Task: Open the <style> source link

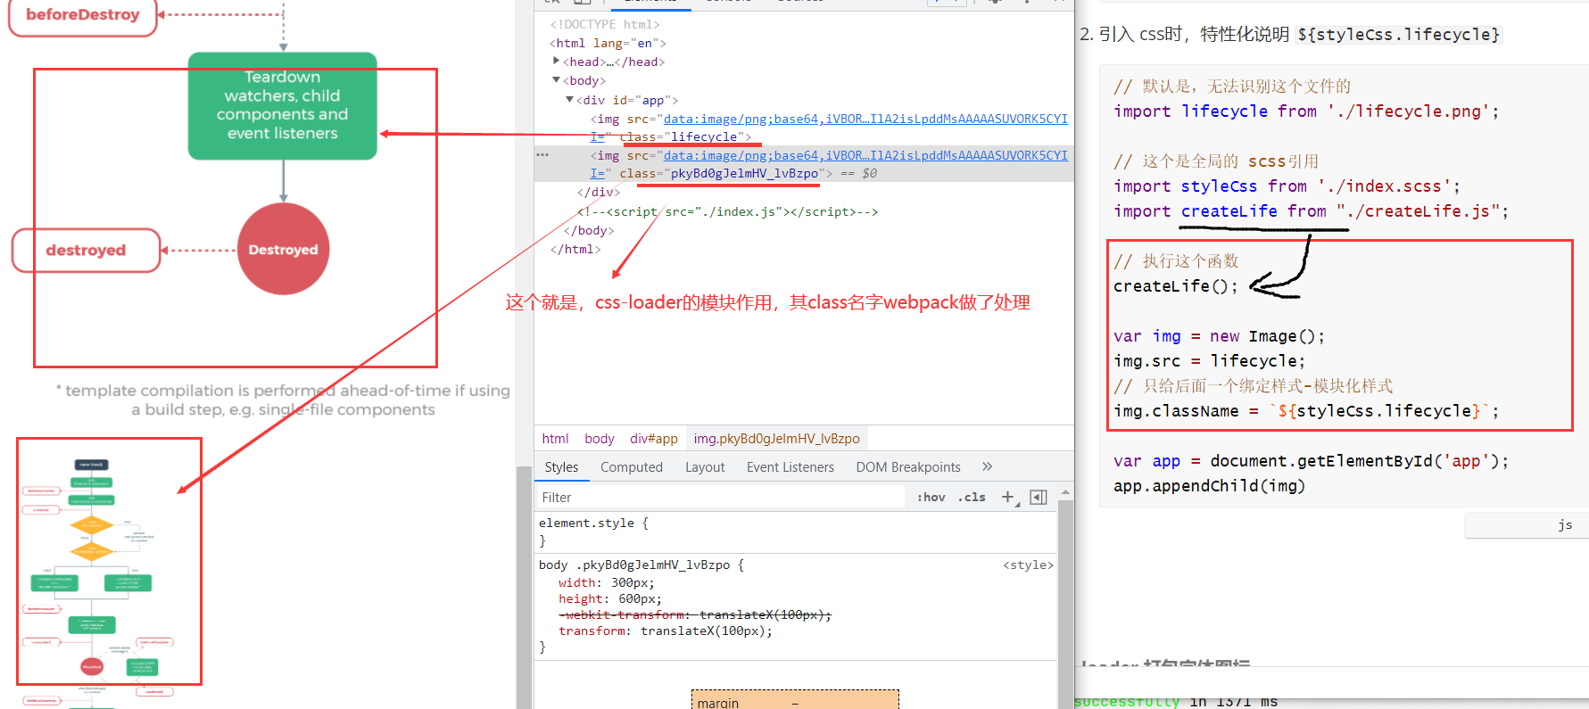Action: click(1028, 565)
